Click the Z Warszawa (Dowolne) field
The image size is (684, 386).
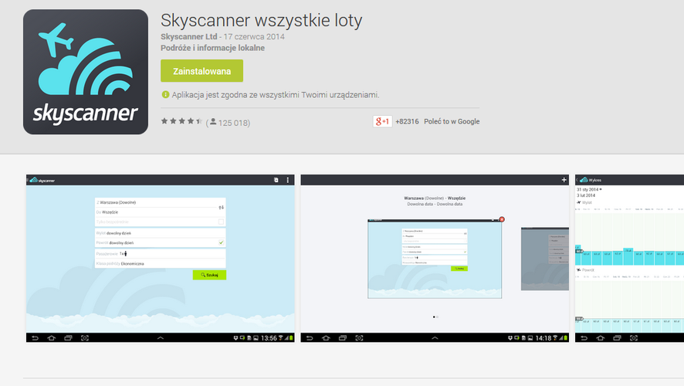point(156,202)
